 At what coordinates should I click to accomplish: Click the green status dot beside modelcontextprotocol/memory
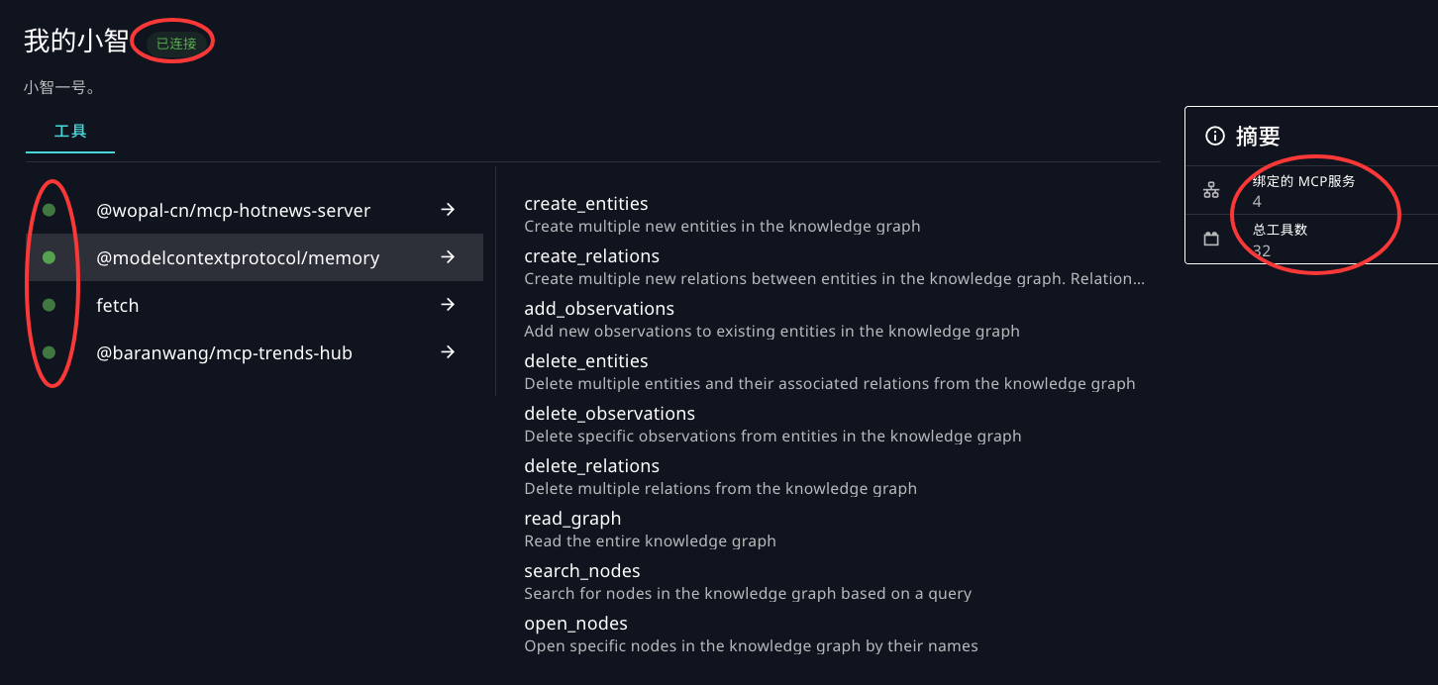point(49,257)
